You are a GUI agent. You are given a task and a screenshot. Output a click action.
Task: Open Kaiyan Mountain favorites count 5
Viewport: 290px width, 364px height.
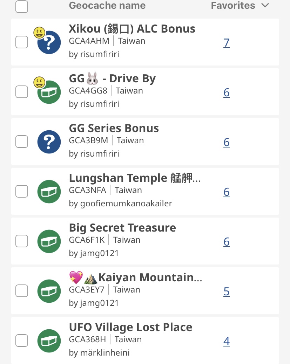pyautogui.click(x=227, y=291)
